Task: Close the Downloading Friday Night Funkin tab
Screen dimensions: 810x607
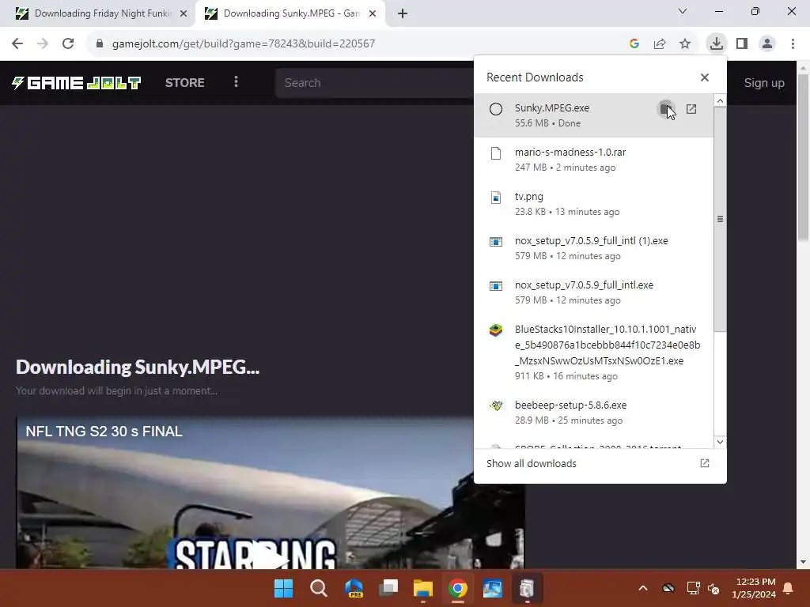Action: tap(184, 13)
